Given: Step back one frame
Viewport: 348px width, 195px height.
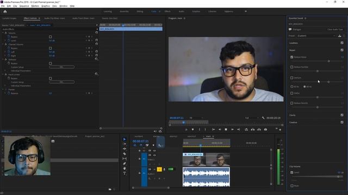Looking at the screenshot, I should pyautogui.click(x=220, y=129).
